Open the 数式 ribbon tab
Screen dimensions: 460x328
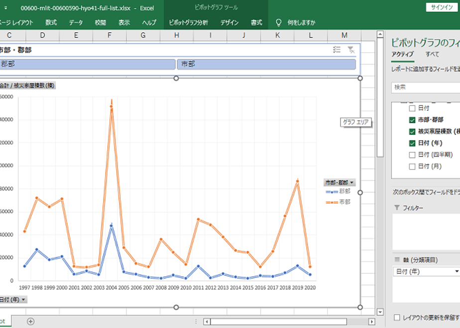point(51,22)
